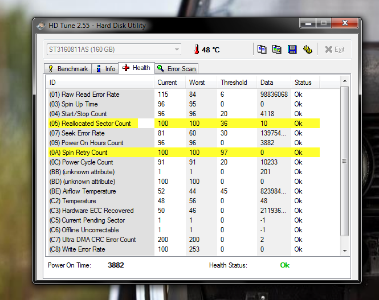Select the Spin Retry Count row
The image size is (379, 300).
pos(183,153)
